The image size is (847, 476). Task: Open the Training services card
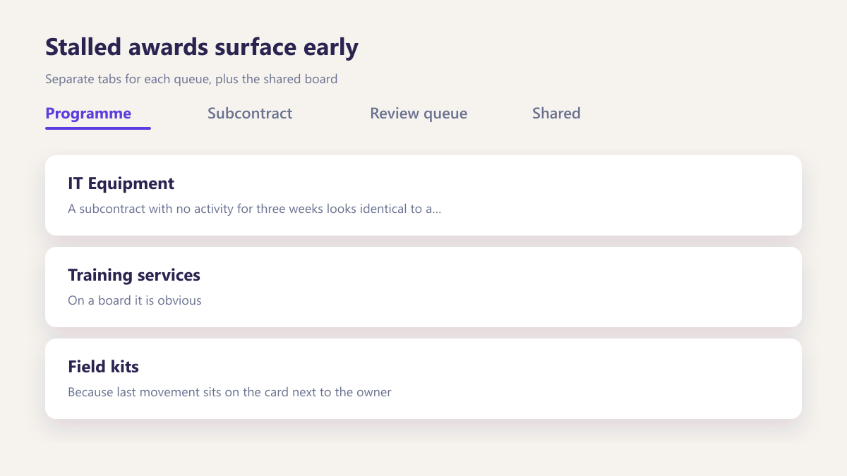423,287
